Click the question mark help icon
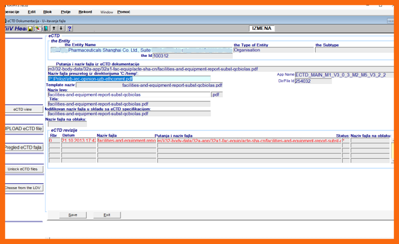This screenshot has height=244, width=399. [69, 29]
